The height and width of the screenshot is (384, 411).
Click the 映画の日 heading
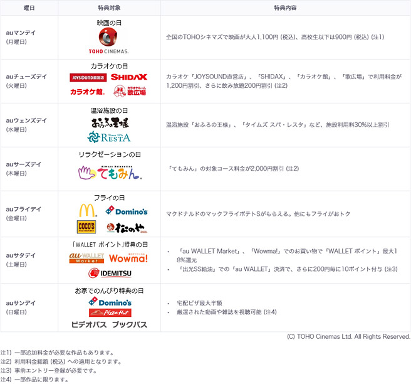109,23
